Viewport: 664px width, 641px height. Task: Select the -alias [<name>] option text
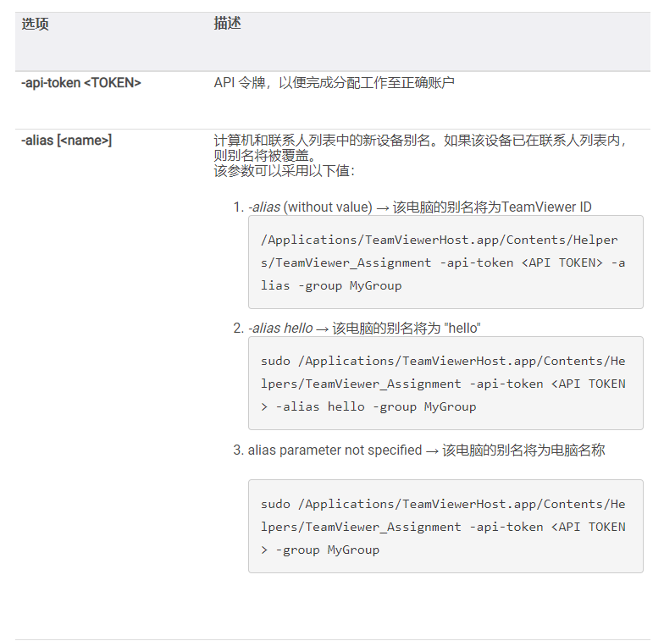(66, 141)
